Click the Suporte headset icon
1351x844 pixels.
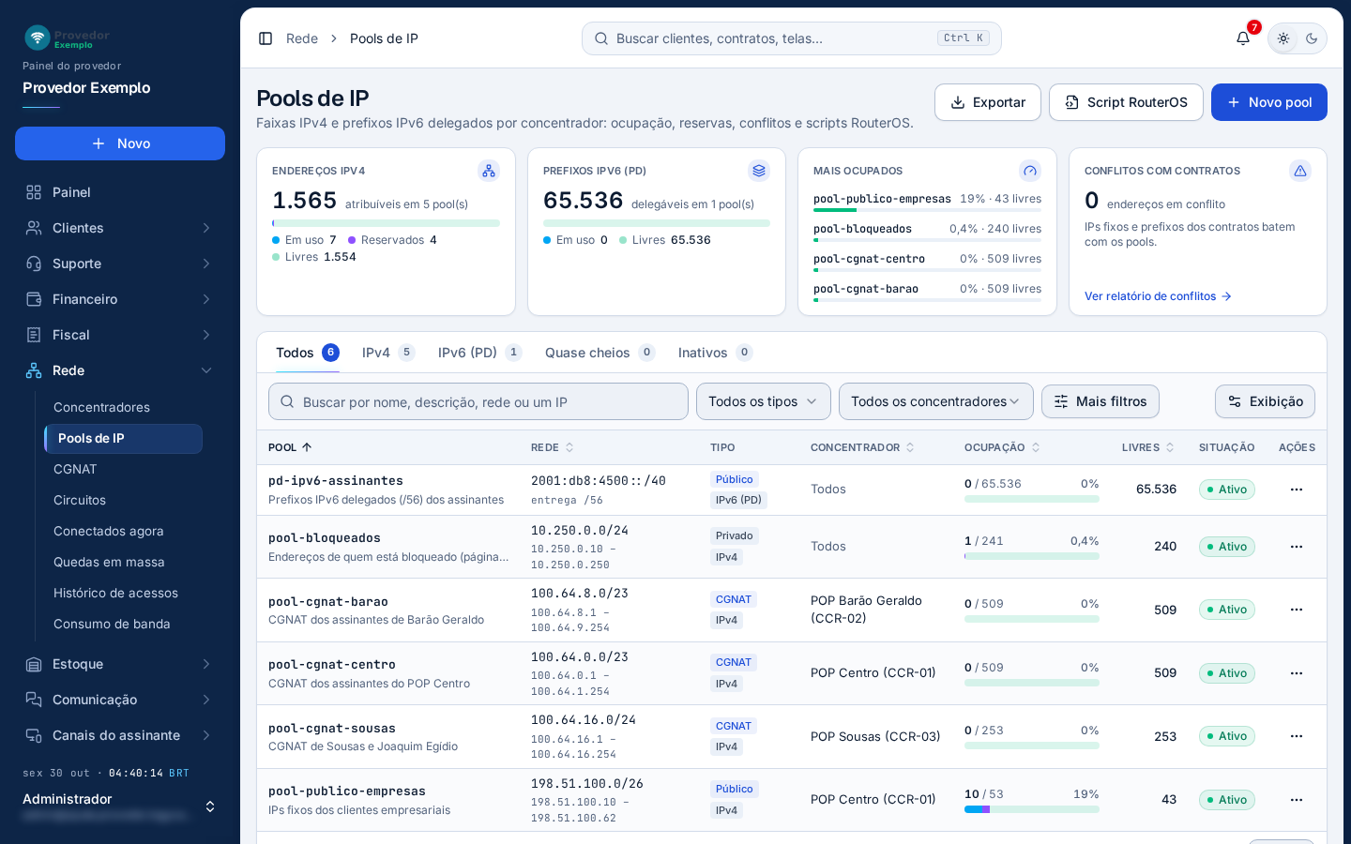tap(34, 264)
